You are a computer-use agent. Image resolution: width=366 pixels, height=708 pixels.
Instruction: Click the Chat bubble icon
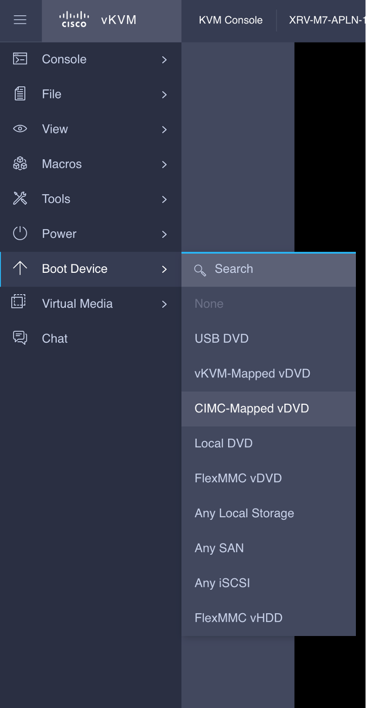20,338
